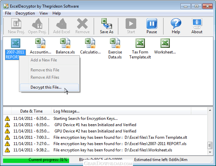The width and height of the screenshot is (216, 166).
Task: Click the Start play icon
Action: (131, 24)
